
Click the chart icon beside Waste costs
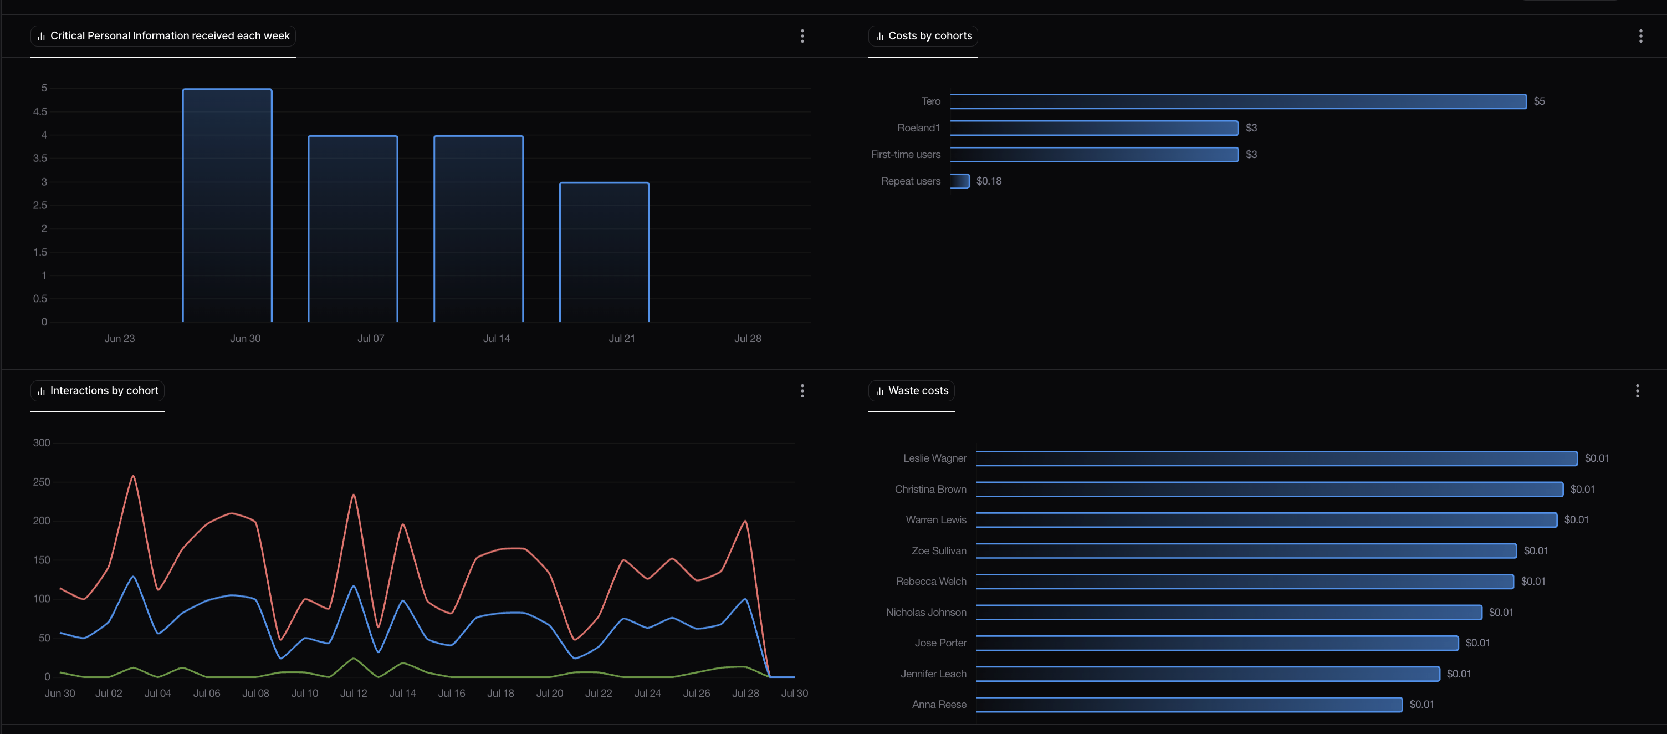point(879,391)
